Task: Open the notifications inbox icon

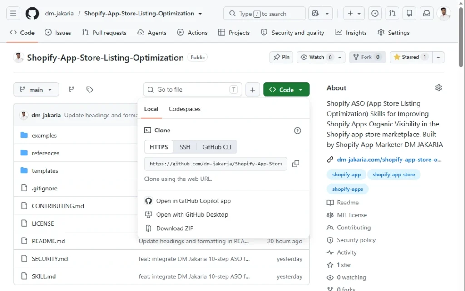Action: tap(426, 13)
